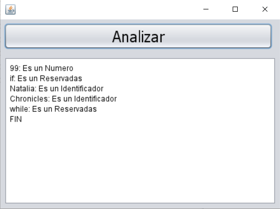Image resolution: width=280 pixels, height=209 pixels.
Task: Place cursor on the FIN line
Action: coord(16,119)
